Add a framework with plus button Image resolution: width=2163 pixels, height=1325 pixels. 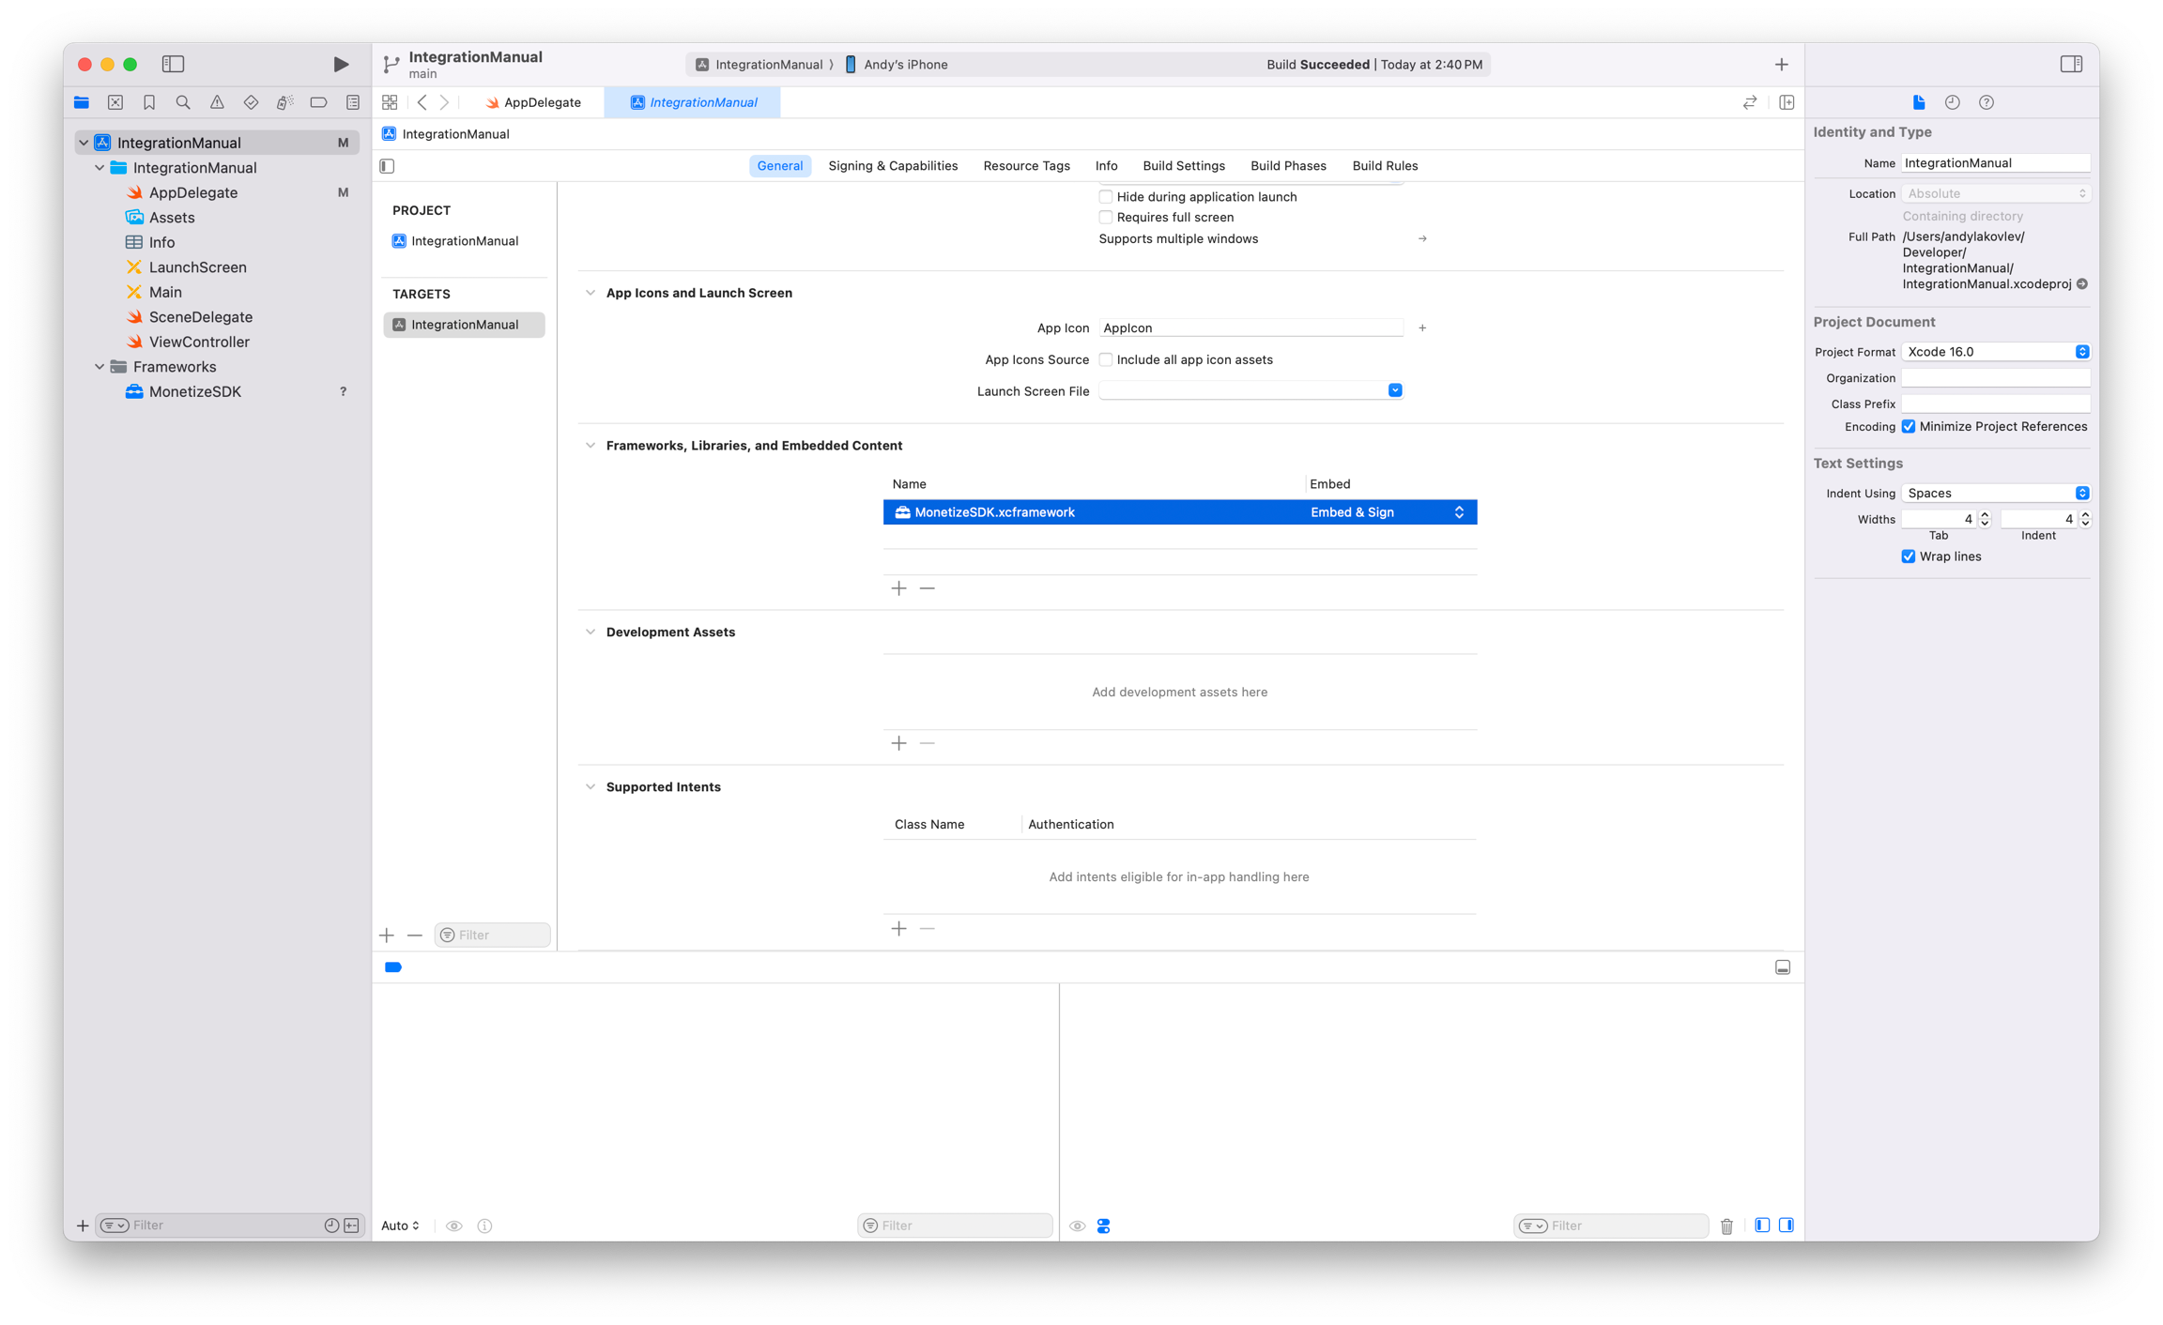coord(898,588)
